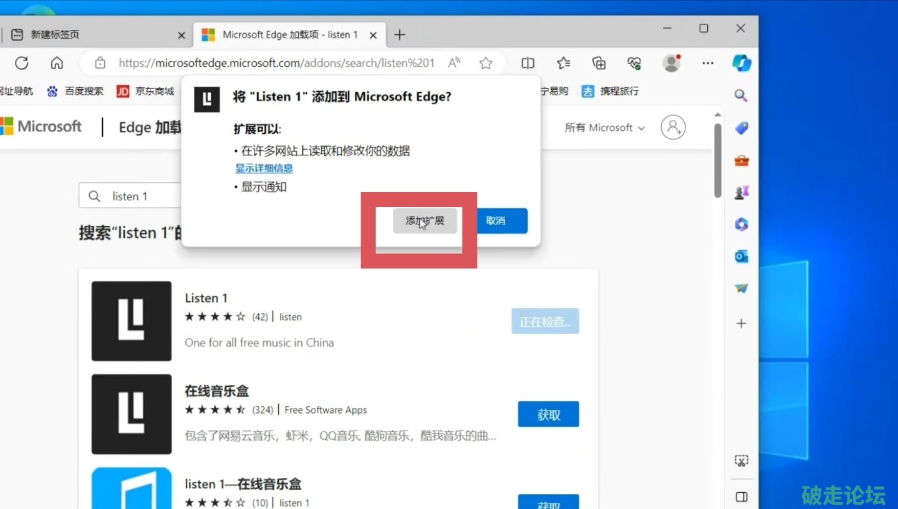Expand the 所有 Microsoft dropdown
Viewport: 898px width, 509px height.
[x=604, y=128]
